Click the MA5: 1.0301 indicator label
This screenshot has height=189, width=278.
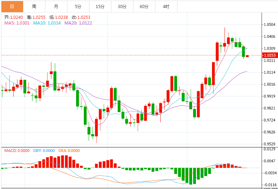coord(17,23)
